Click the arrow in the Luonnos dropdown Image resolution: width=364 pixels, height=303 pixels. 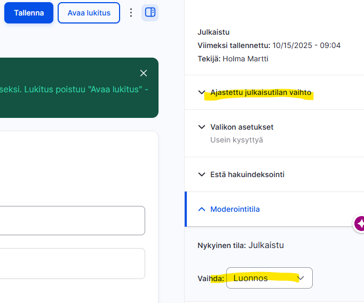pyautogui.click(x=301, y=278)
